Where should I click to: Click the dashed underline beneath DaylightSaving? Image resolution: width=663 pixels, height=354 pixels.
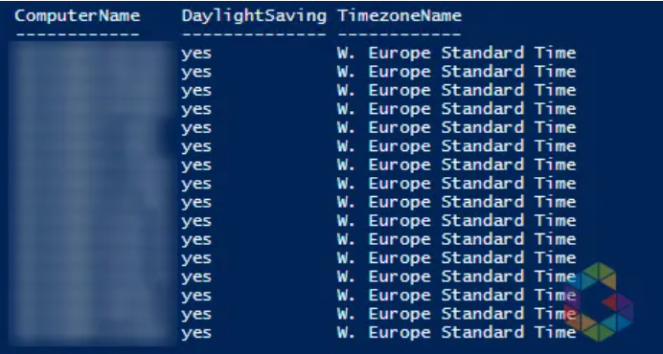tap(254, 33)
